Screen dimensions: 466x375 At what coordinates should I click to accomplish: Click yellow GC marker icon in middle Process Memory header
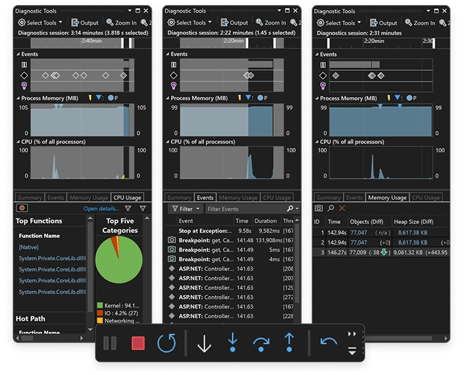point(240,98)
